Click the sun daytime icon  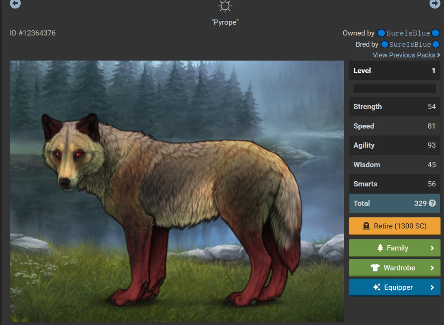pos(225,6)
